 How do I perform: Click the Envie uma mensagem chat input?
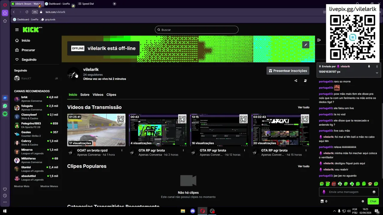(x=349, y=192)
